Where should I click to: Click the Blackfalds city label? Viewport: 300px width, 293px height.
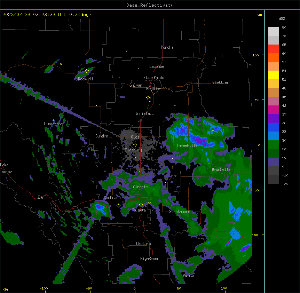(x=153, y=78)
